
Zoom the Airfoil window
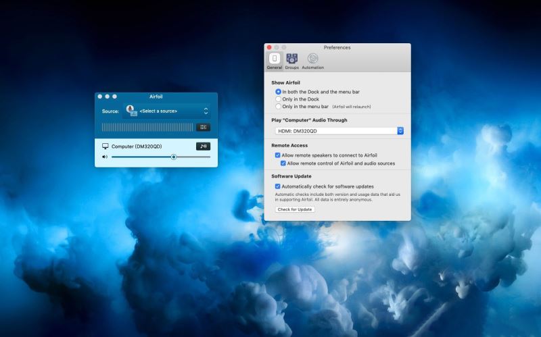(114, 97)
